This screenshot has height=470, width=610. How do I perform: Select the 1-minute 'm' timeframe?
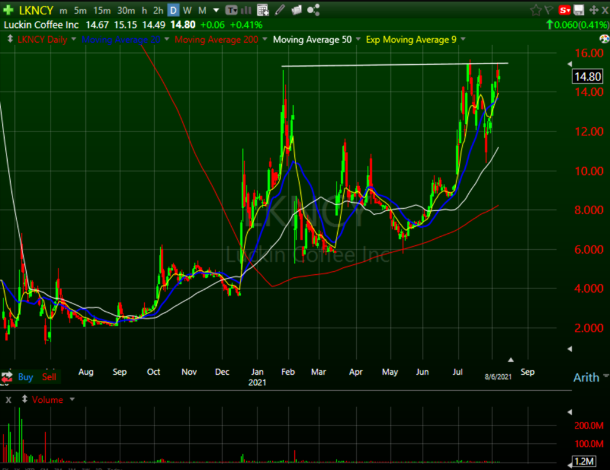pyautogui.click(x=63, y=11)
